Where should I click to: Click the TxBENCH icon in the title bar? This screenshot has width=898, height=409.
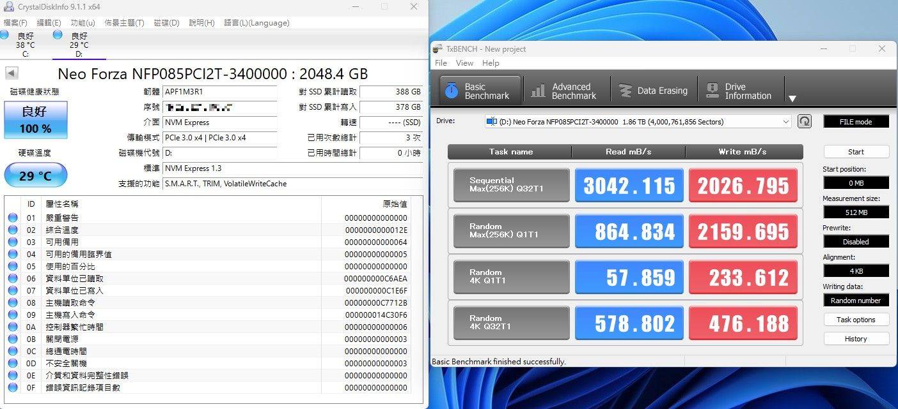[x=437, y=48]
